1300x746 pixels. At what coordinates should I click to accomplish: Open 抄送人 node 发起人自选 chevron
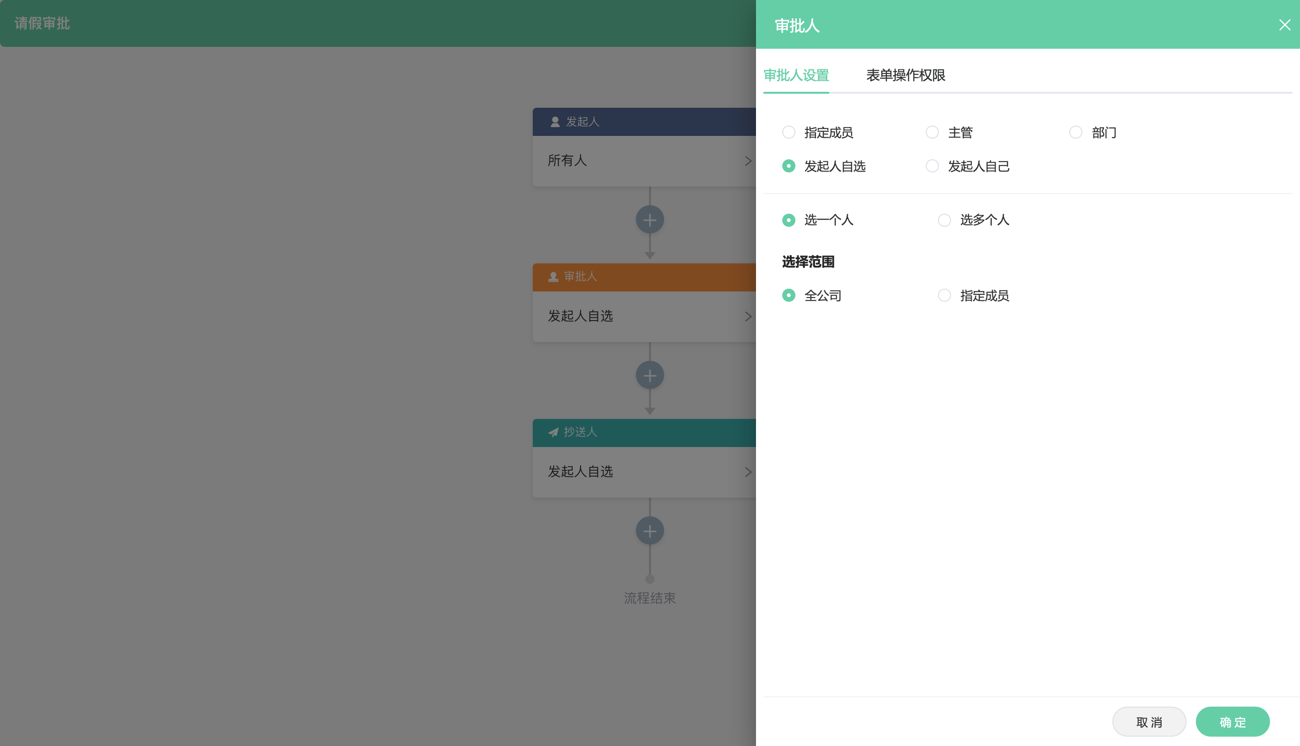748,472
